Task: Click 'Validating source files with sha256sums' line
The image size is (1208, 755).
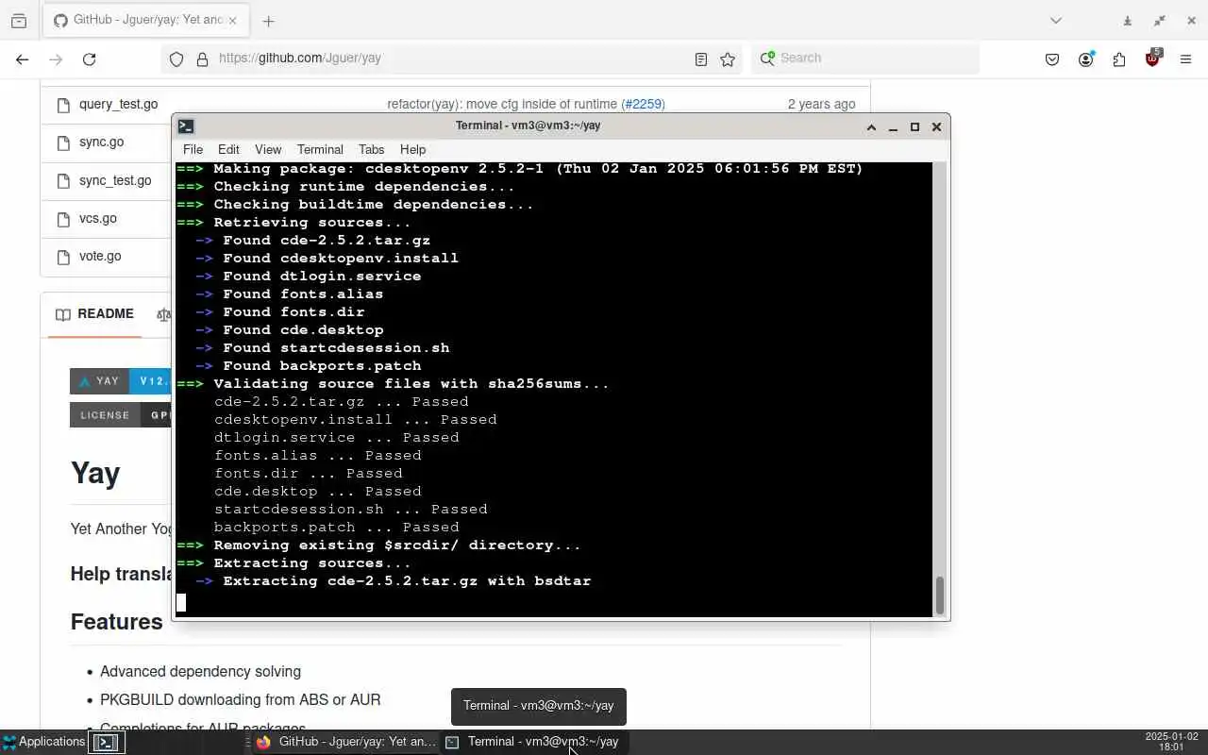Action: 411,383
